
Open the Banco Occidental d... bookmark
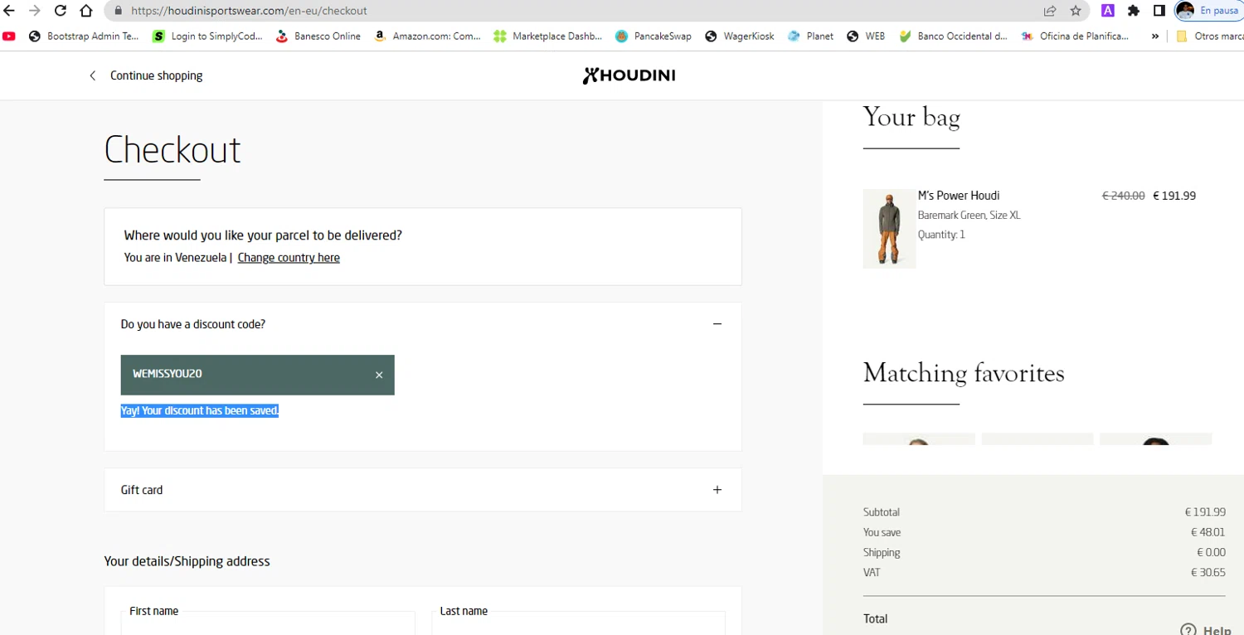click(954, 36)
